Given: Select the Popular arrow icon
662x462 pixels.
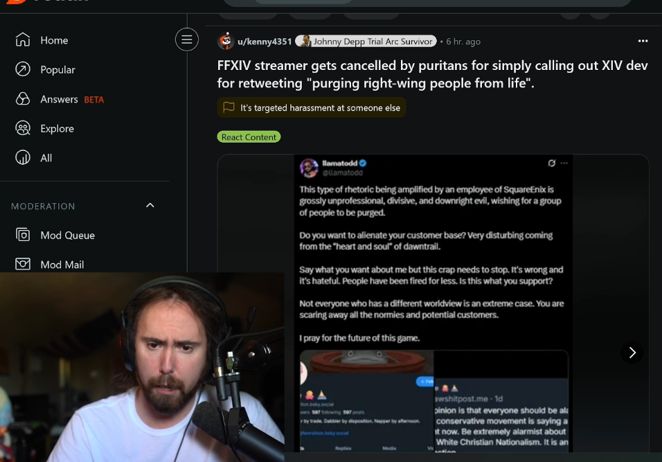Looking at the screenshot, I should (23, 69).
